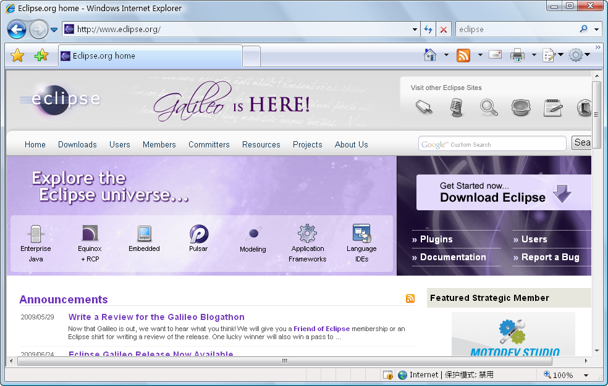Click the MOTODEV Studio member logo
This screenshot has height=386, width=608.
click(x=513, y=334)
